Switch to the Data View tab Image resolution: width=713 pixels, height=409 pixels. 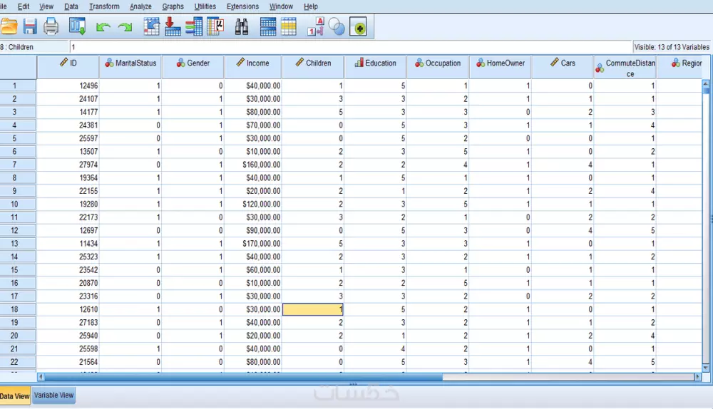pos(14,396)
